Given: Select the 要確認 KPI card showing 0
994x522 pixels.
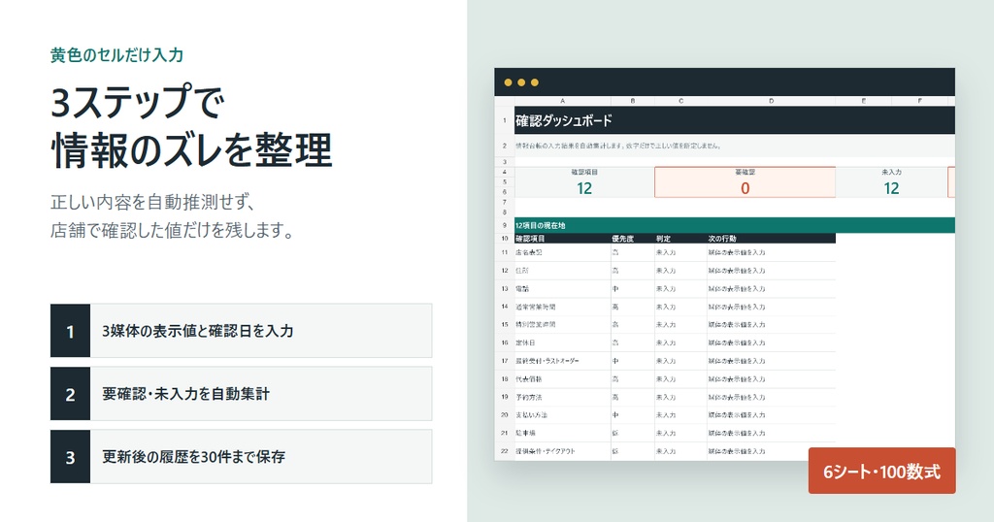Looking at the screenshot, I should tap(745, 181).
